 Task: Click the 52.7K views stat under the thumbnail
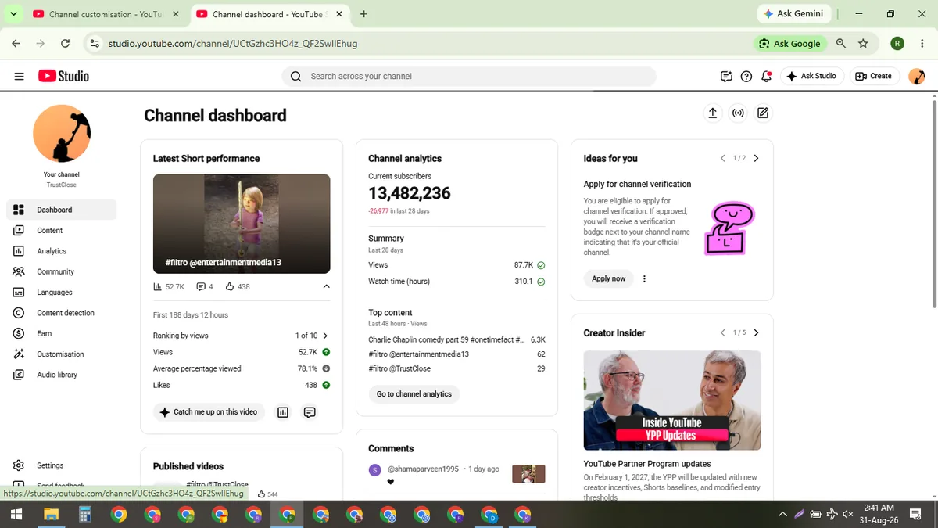tap(169, 287)
